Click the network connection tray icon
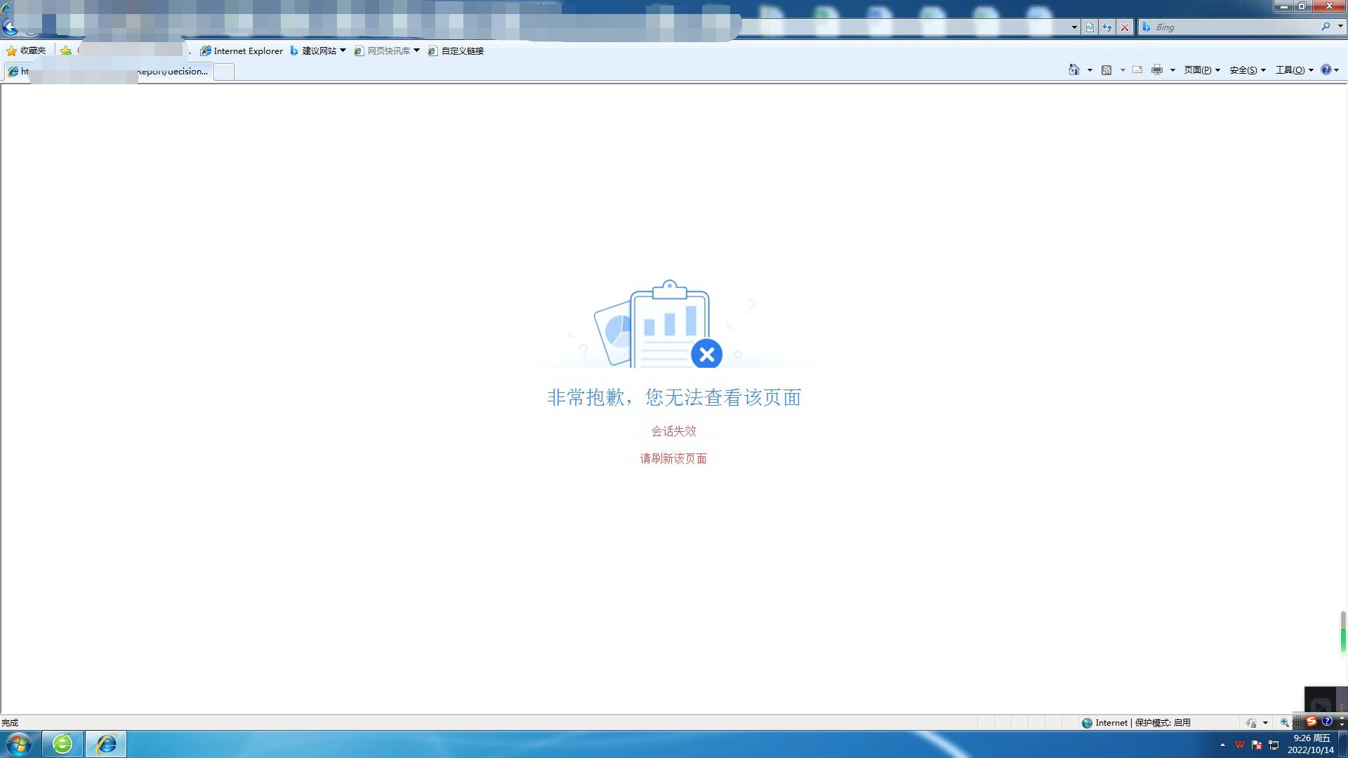 (x=1274, y=745)
